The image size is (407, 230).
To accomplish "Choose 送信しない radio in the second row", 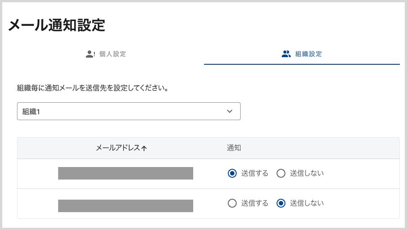I will pyautogui.click(x=281, y=203).
